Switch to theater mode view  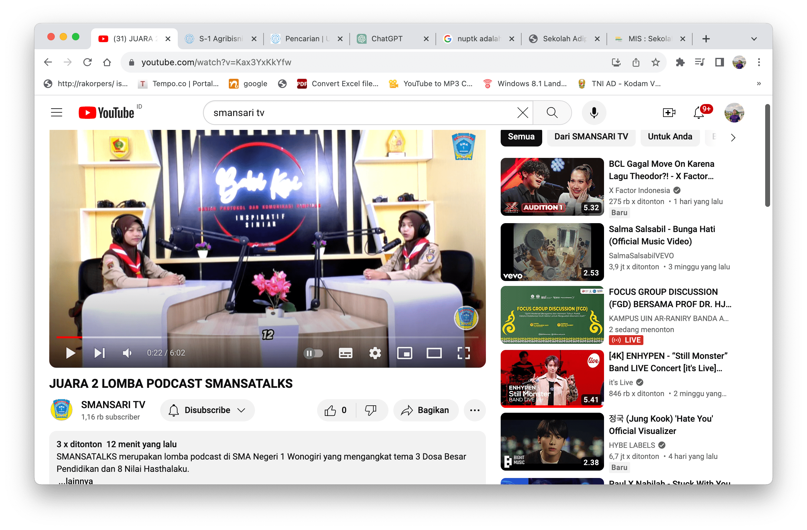pyautogui.click(x=434, y=353)
